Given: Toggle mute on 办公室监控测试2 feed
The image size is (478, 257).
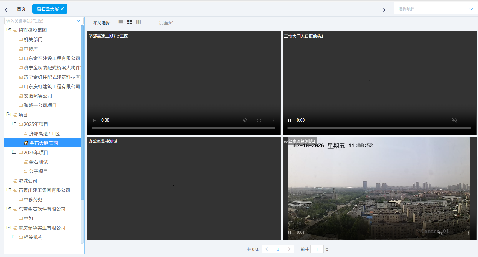Looking at the screenshot, I should click(440, 232).
